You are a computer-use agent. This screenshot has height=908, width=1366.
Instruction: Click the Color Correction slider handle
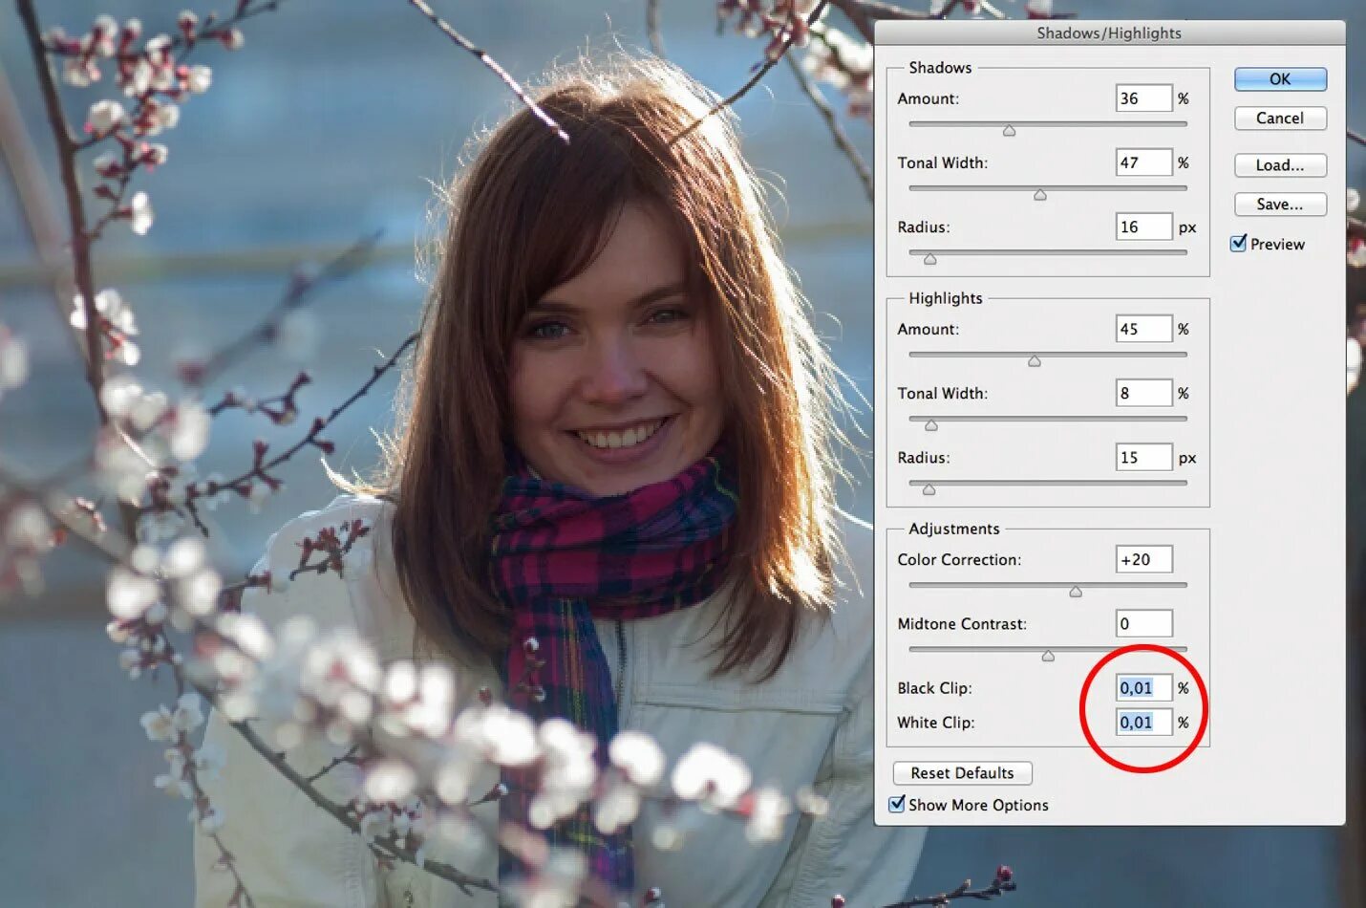[x=1076, y=592]
